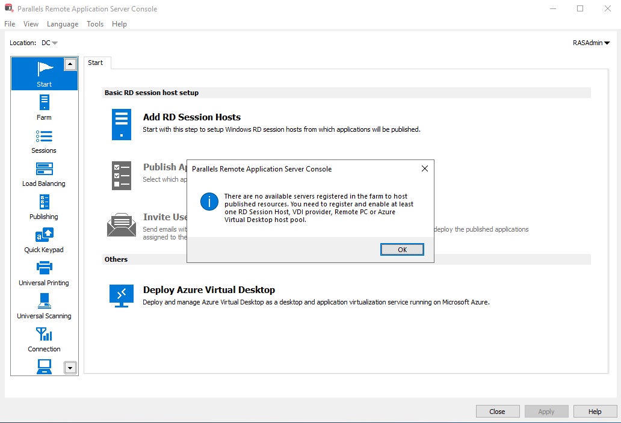The height and width of the screenshot is (423, 621).
Task: Click Azure Virtual Desktop description text
Action: tap(316, 302)
